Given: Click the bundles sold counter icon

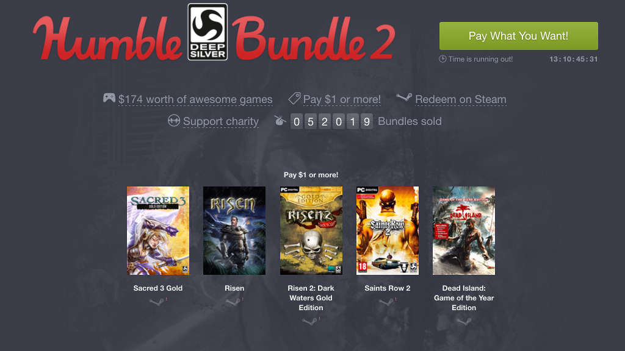Looking at the screenshot, I should (280, 120).
